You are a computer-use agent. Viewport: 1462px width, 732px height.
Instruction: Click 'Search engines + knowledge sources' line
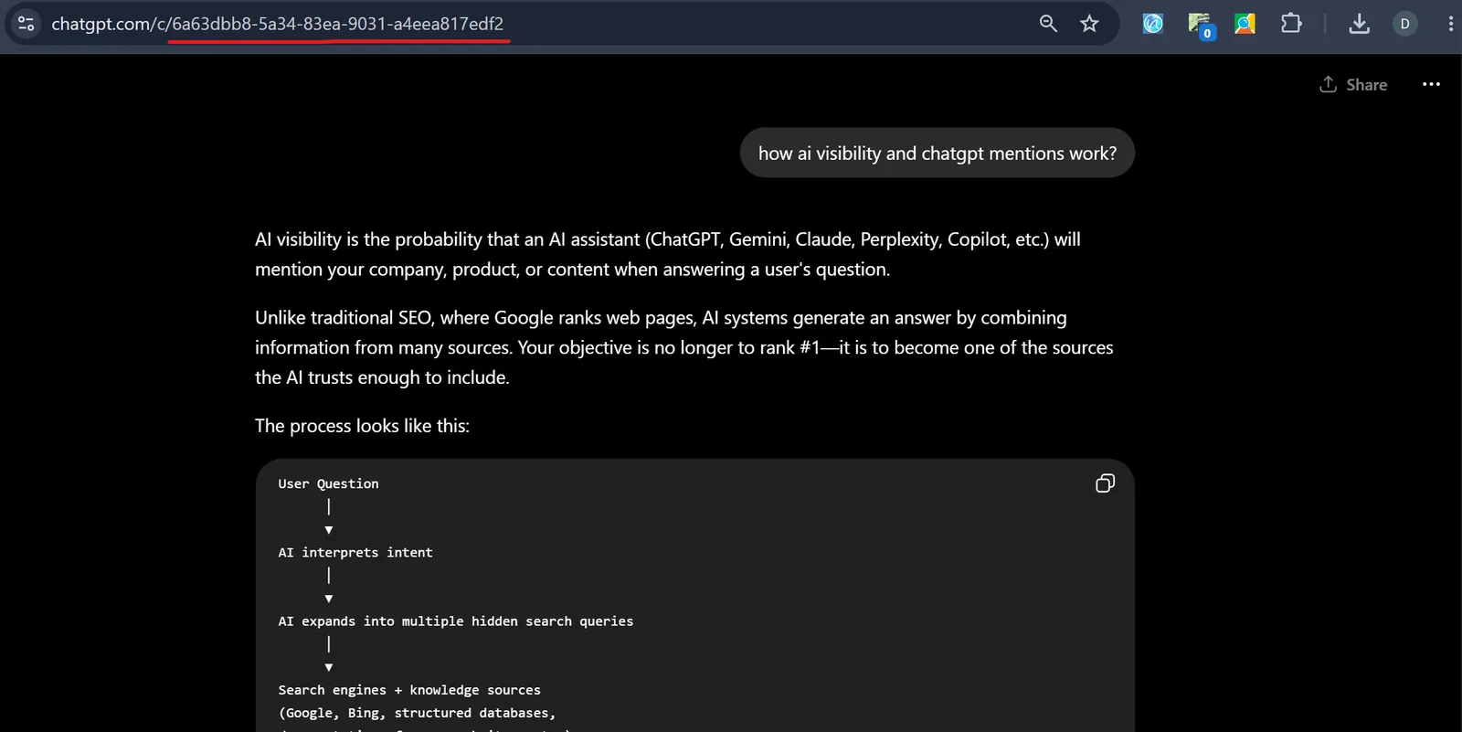(409, 690)
